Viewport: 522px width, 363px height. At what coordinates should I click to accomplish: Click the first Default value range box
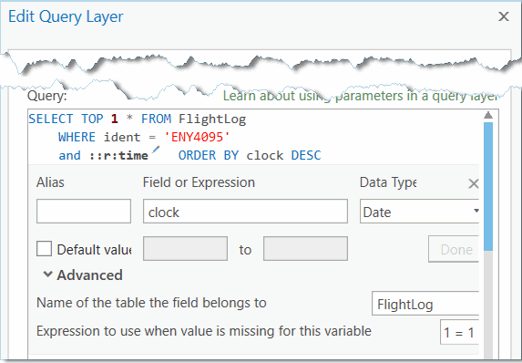click(x=185, y=249)
